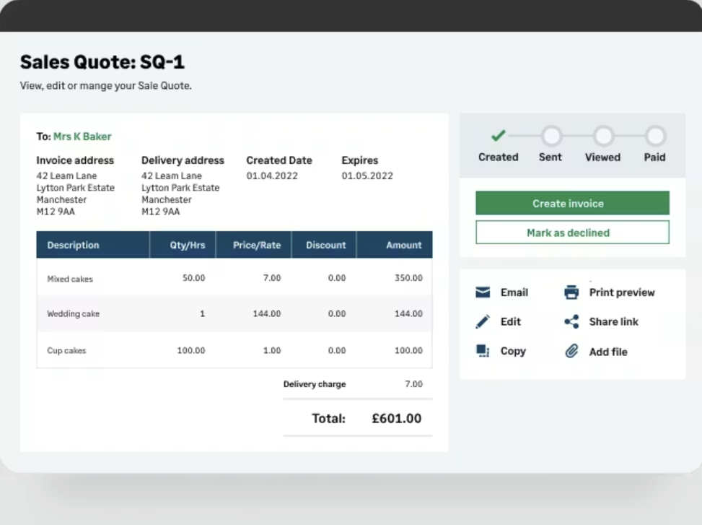Click the Delivery address heading
Image resolution: width=702 pixels, height=525 pixels.
click(183, 160)
